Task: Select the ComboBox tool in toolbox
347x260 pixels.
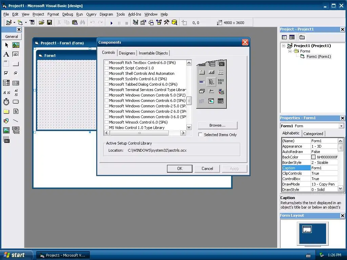Action: point(6,83)
